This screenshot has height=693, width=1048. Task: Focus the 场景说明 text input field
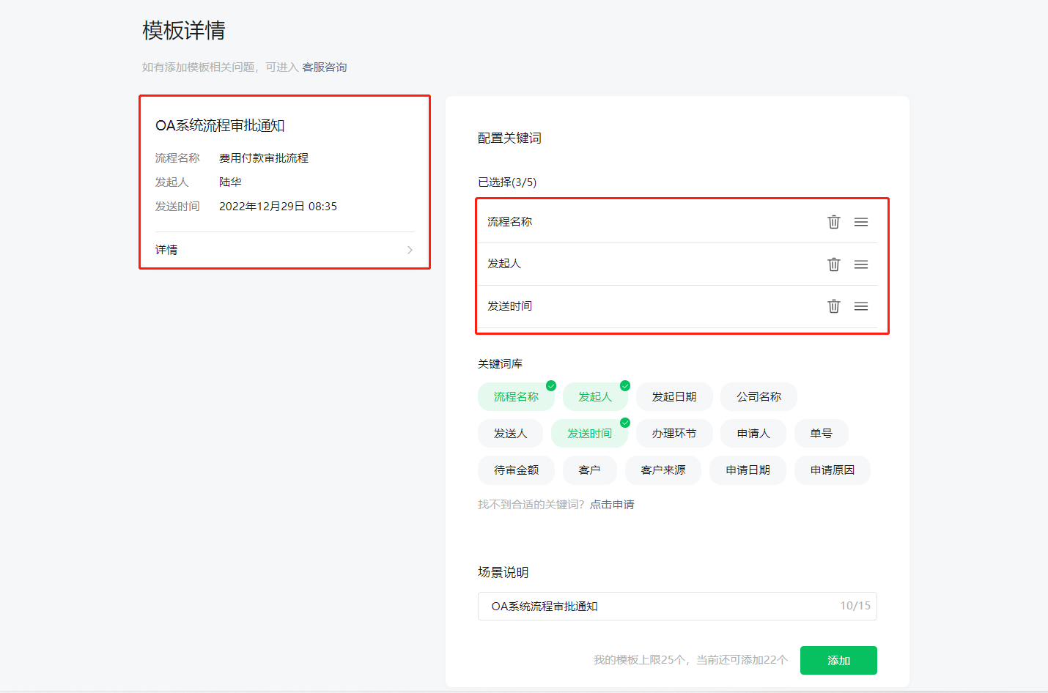point(660,607)
